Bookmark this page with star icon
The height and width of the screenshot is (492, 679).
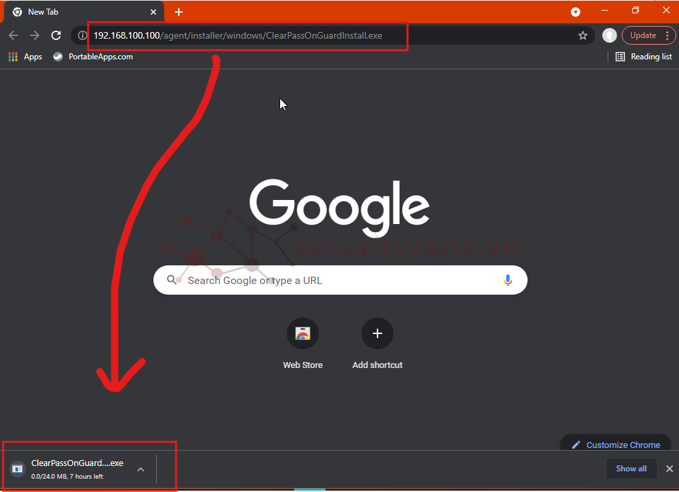[x=582, y=35]
